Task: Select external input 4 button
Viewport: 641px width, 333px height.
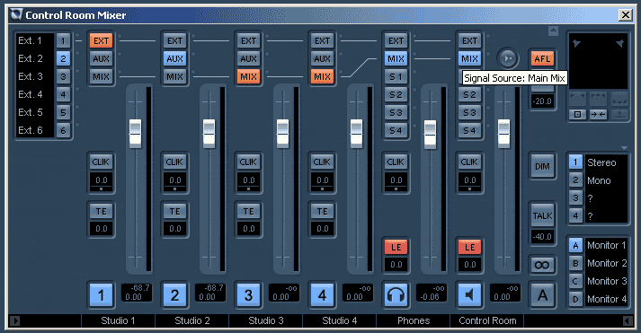Action: point(63,94)
